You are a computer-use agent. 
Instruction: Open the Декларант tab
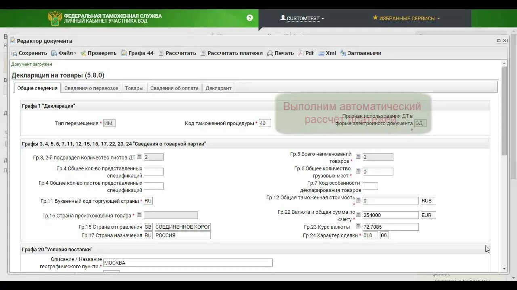pos(219,88)
